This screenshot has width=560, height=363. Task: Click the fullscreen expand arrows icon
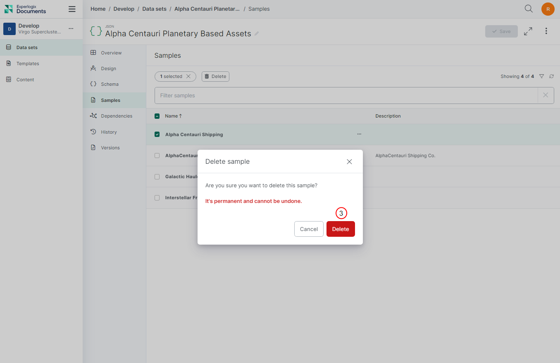[528, 31]
